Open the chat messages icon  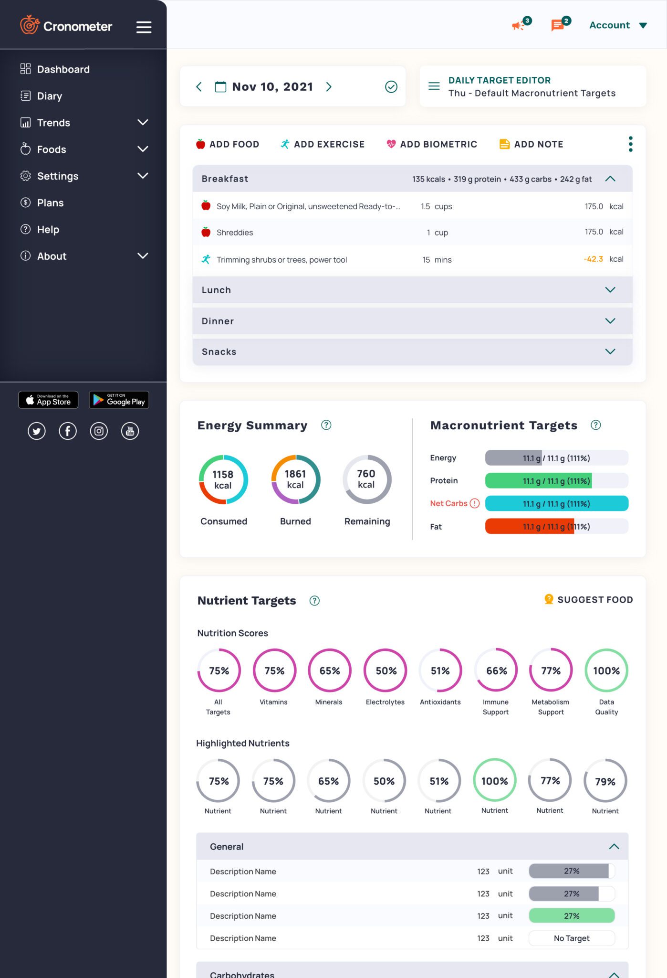tap(557, 25)
